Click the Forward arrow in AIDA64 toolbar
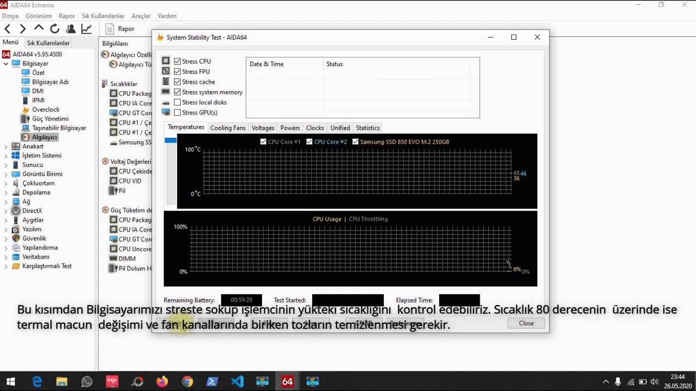The height and width of the screenshot is (391, 696). (23, 29)
